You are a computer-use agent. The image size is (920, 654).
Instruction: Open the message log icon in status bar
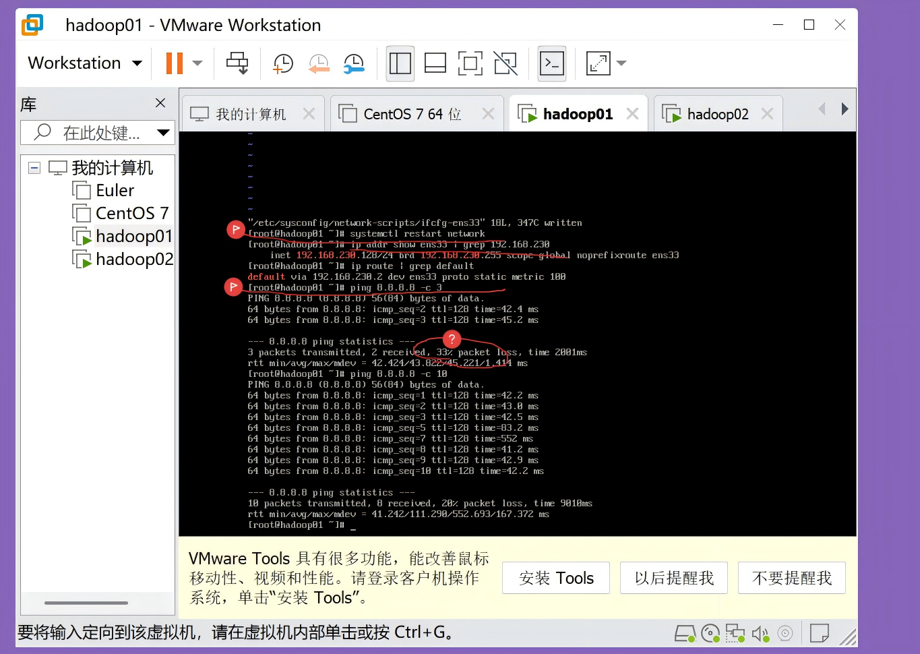click(820, 633)
